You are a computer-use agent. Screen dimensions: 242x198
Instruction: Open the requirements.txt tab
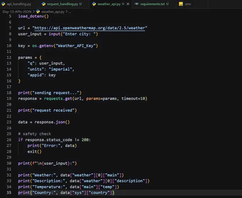point(152,4)
